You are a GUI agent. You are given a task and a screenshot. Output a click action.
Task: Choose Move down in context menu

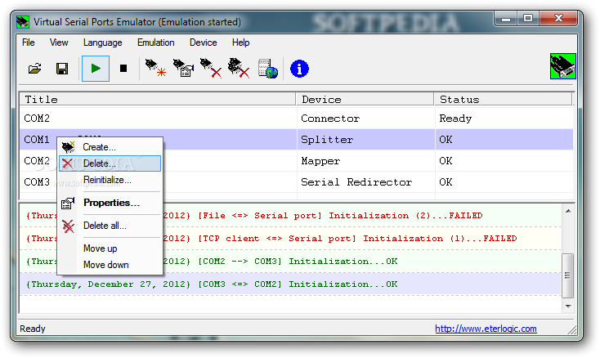coord(110,265)
